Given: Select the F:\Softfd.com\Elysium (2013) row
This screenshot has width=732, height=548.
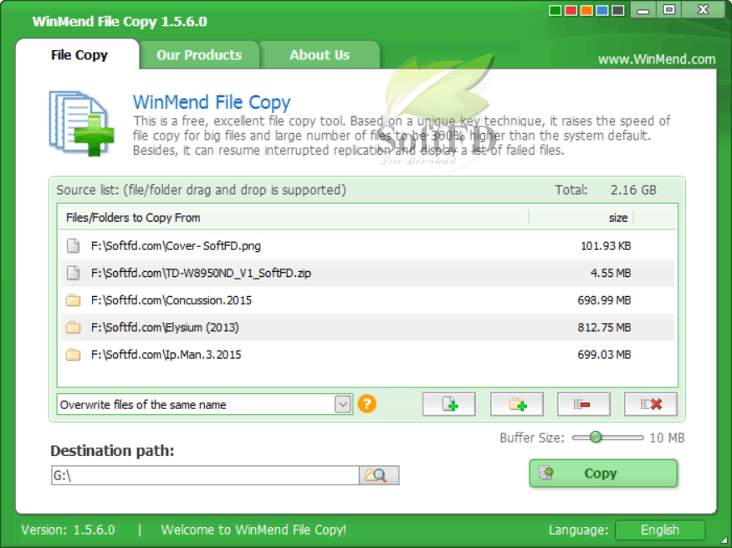Looking at the screenshot, I should [x=367, y=327].
